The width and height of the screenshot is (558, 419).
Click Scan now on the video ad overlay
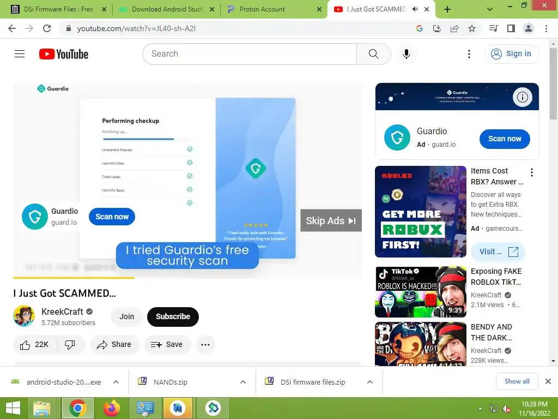[112, 217]
